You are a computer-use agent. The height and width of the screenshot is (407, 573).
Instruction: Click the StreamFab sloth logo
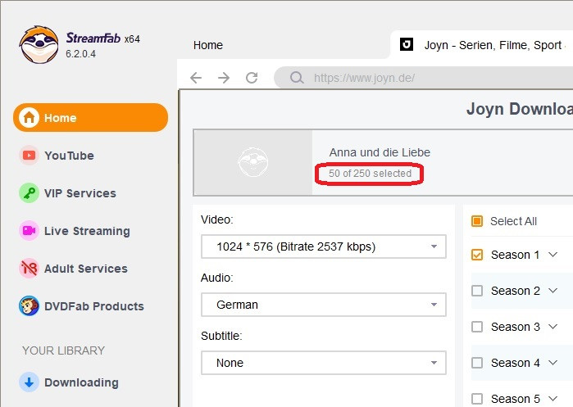(x=39, y=43)
